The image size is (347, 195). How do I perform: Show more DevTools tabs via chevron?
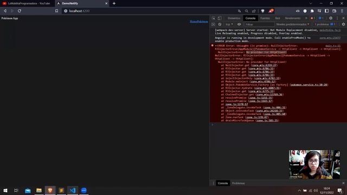[x=306, y=18]
